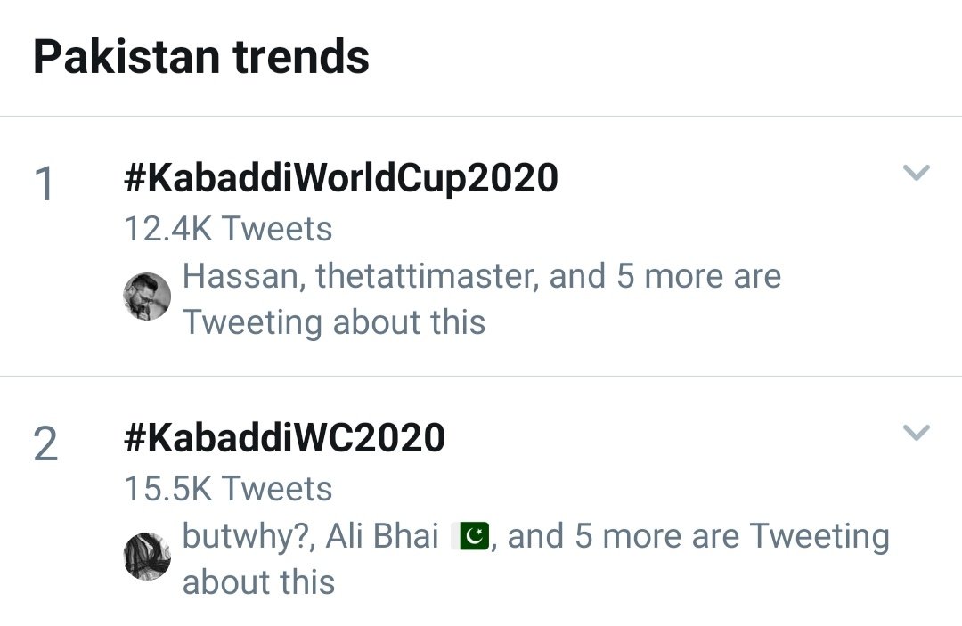Viewport: 962px width, 626px height.
Task: Open the #KabaddiWC2020 hashtag
Action: 284,438
